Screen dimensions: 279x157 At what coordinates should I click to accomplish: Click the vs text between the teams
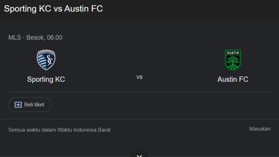tap(139, 77)
